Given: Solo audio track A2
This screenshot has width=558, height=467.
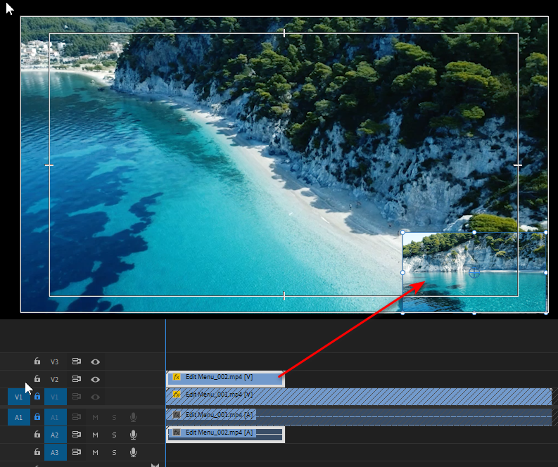Looking at the screenshot, I should point(114,435).
